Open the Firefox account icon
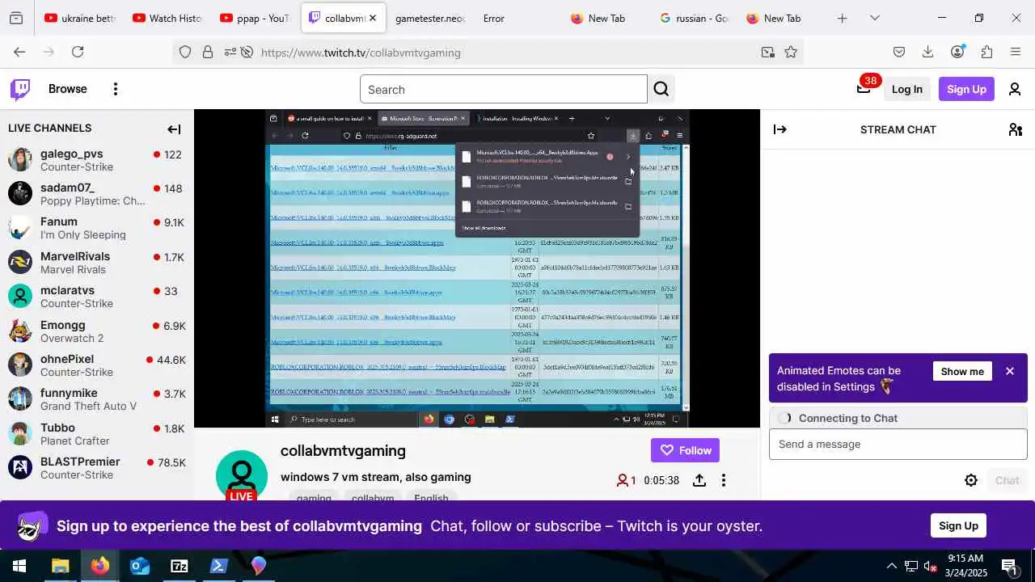 (x=957, y=52)
